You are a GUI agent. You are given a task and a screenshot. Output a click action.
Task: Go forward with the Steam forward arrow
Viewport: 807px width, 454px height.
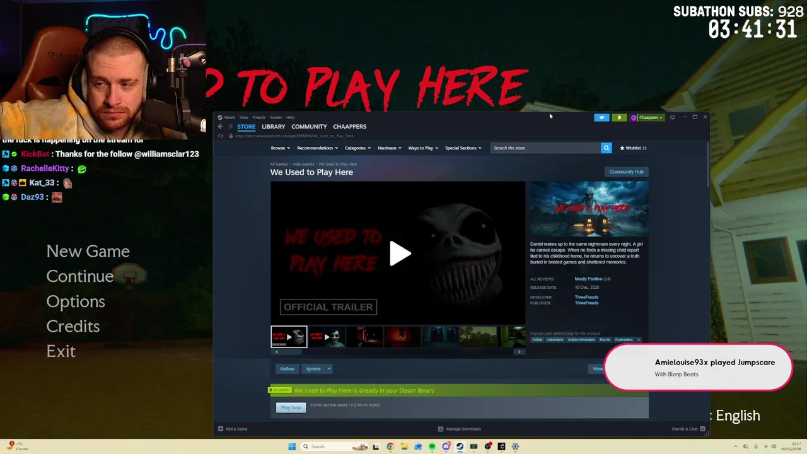(x=230, y=127)
